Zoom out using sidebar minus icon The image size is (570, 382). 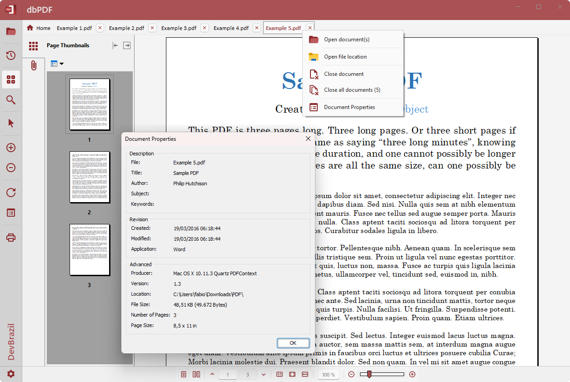(11, 168)
